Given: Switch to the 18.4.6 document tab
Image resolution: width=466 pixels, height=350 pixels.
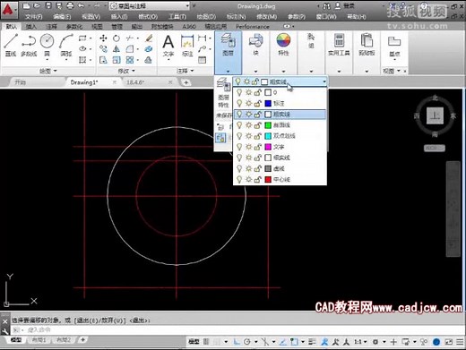Looking at the screenshot, I should pos(135,82).
